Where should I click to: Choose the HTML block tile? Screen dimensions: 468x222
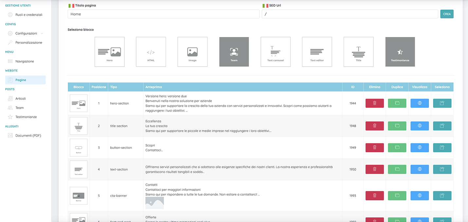click(151, 52)
